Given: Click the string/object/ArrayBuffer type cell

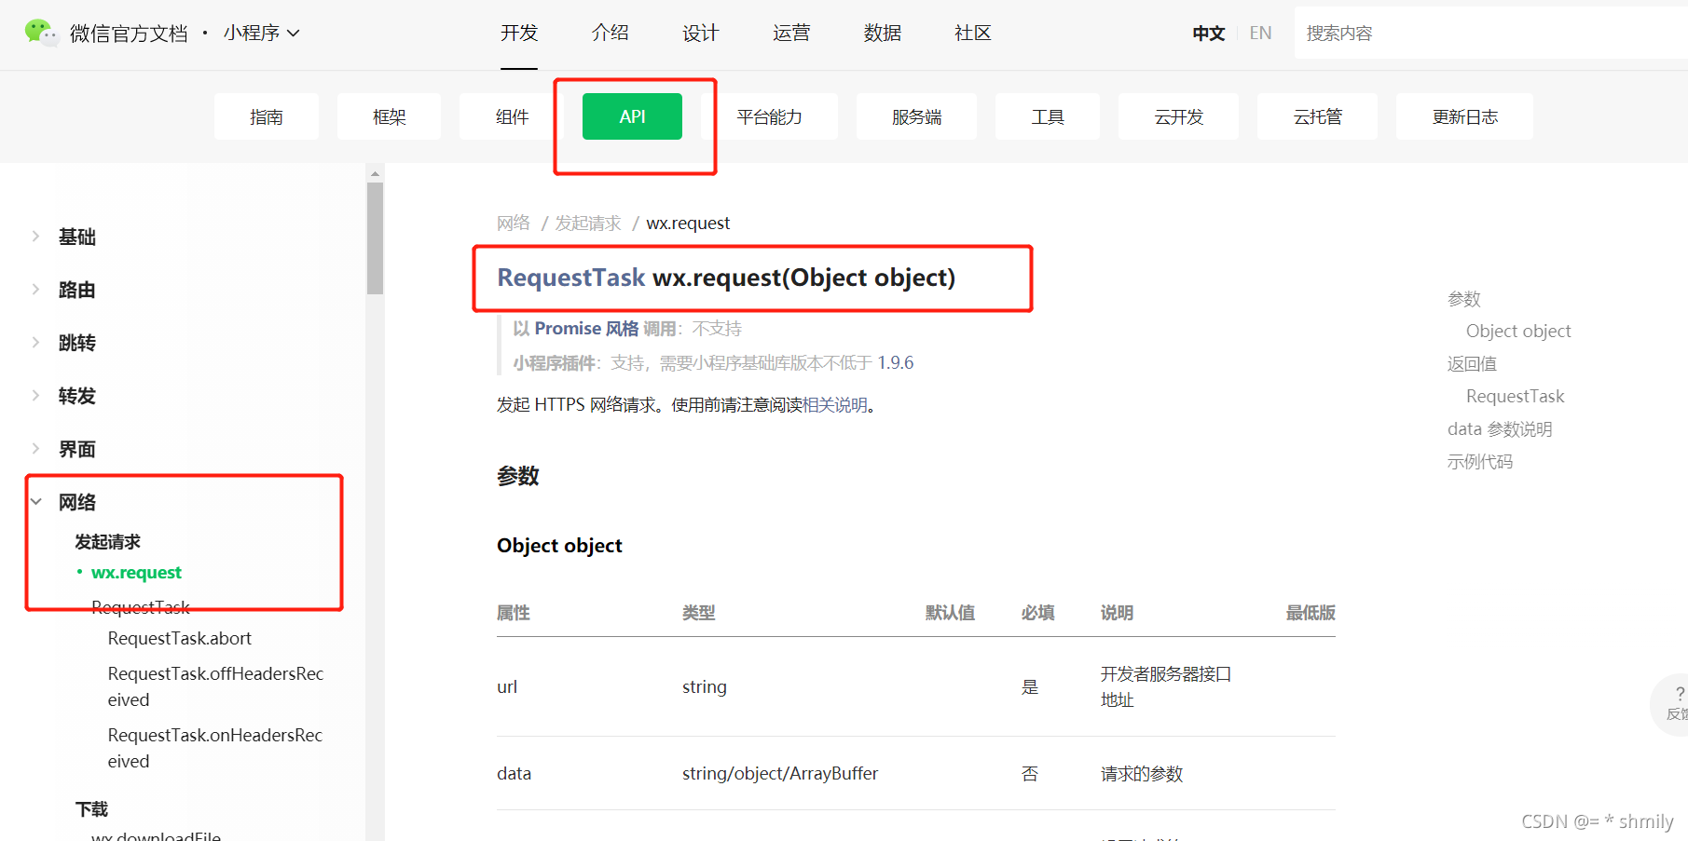Looking at the screenshot, I should coord(780,773).
